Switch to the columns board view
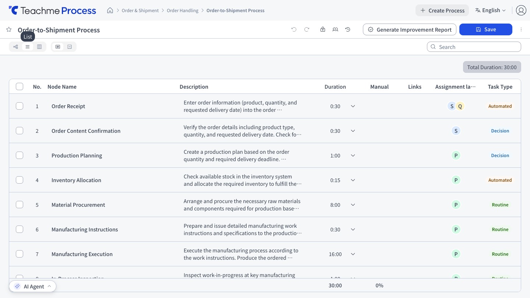This screenshot has width=530, height=298. tap(39, 47)
